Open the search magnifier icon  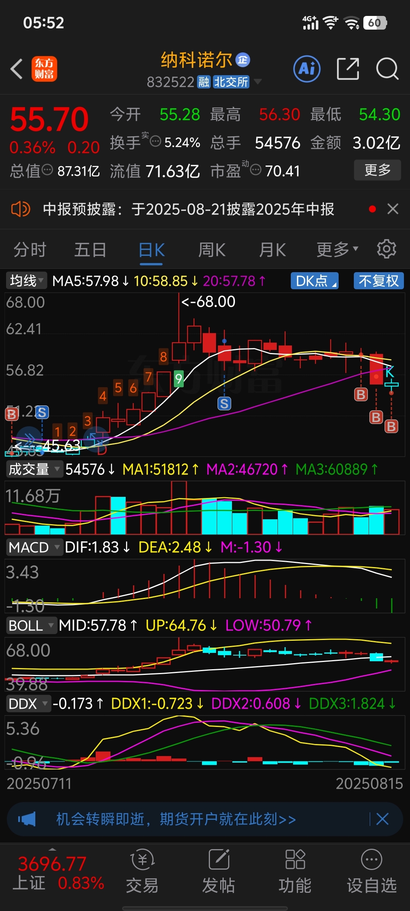pyautogui.click(x=387, y=69)
